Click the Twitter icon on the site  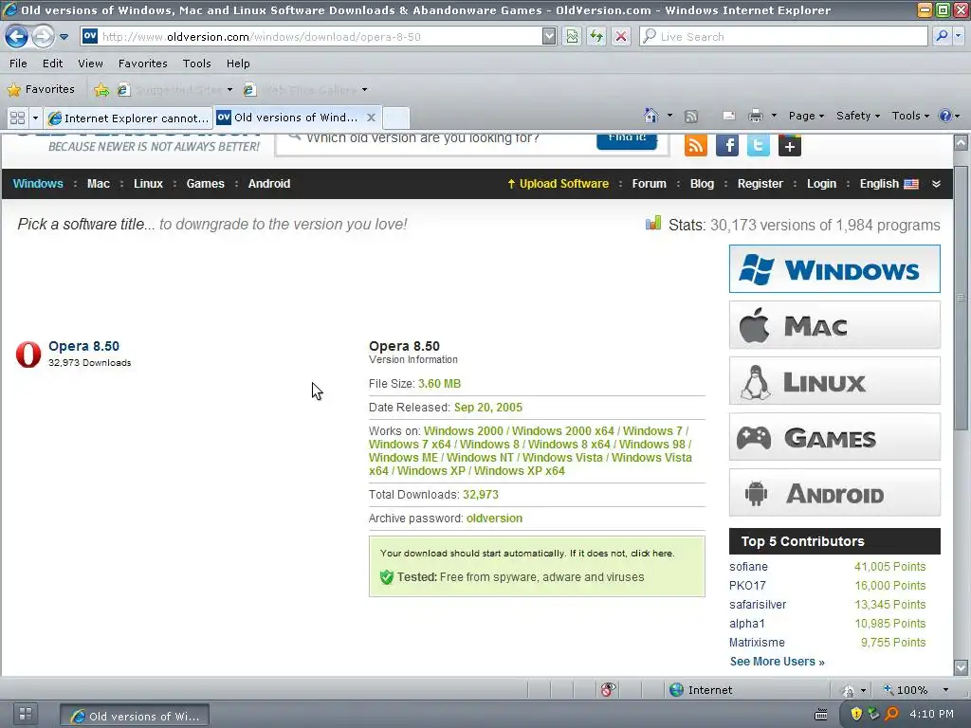[x=758, y=145]
